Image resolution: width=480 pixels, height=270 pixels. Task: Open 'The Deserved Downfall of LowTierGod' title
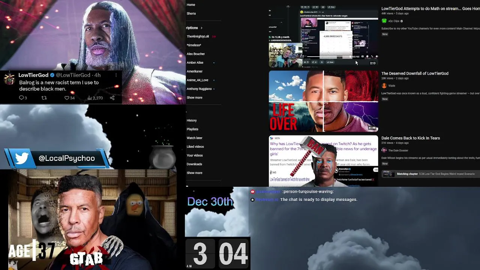click(x=415, y=73)
